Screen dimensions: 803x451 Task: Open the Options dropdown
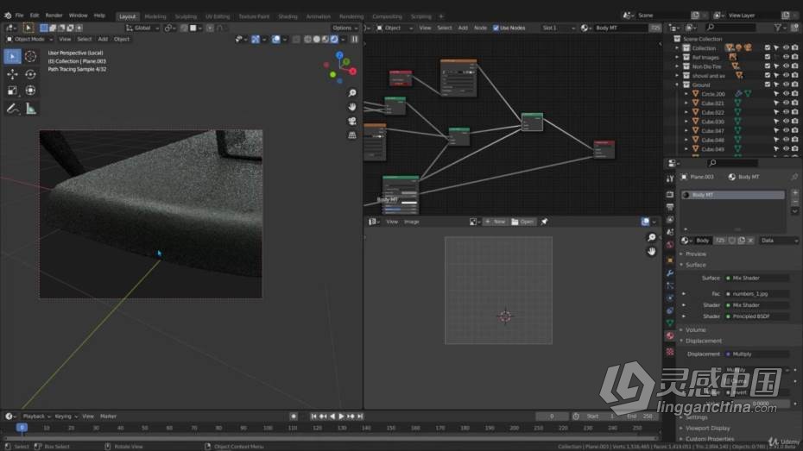point(345,28)
